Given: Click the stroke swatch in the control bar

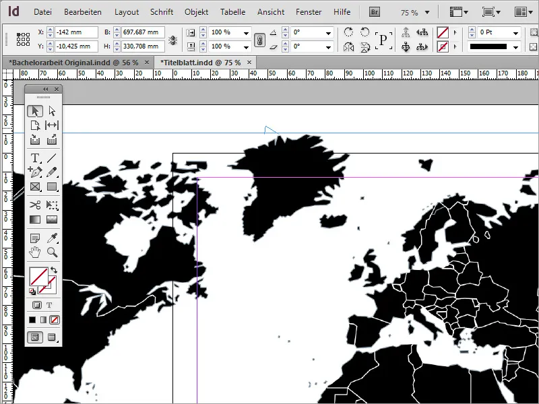Looking at the screenshot, I should tap(443, 46).
